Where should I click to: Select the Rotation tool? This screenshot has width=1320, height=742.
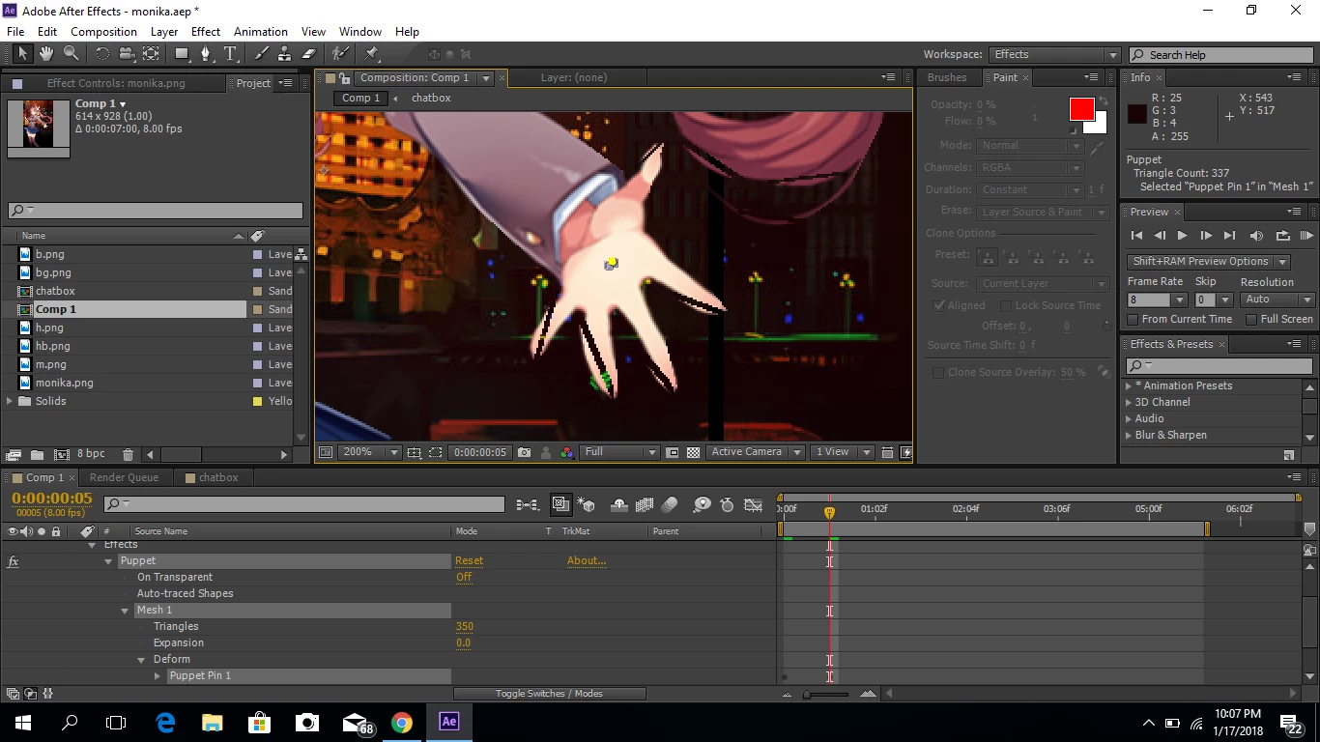(102, 54)
